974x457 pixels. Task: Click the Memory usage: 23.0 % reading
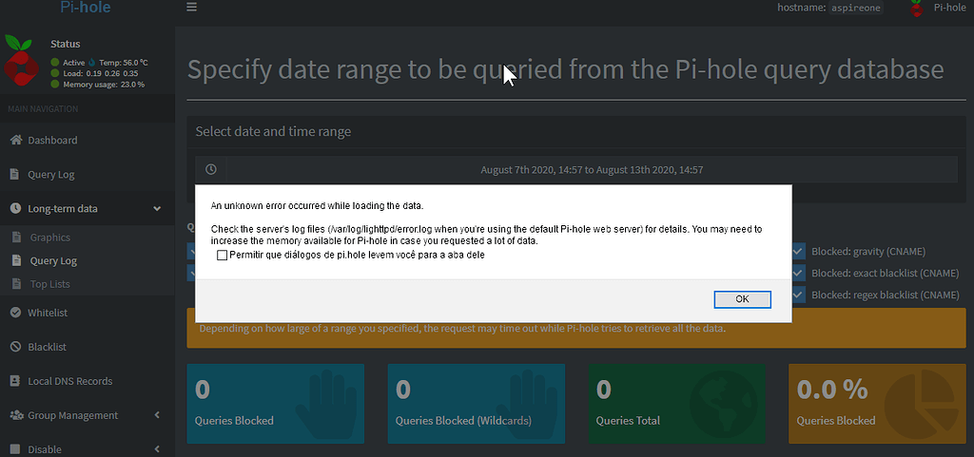click(98, 85)
